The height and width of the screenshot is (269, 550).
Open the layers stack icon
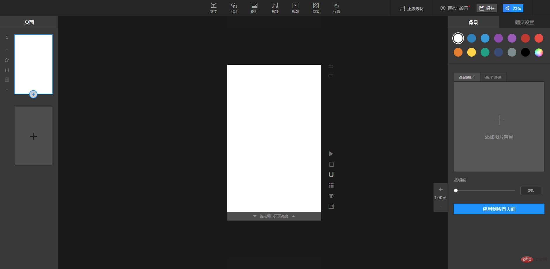[331, 196]
